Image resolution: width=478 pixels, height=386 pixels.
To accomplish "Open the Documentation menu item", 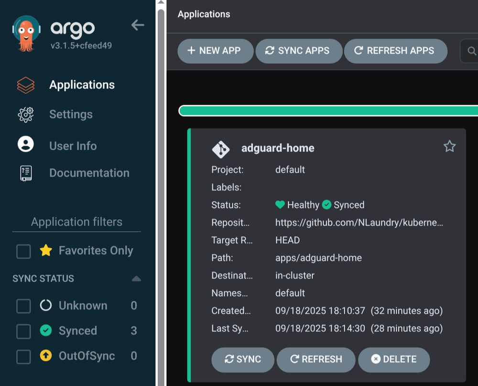I will (89, 173).
